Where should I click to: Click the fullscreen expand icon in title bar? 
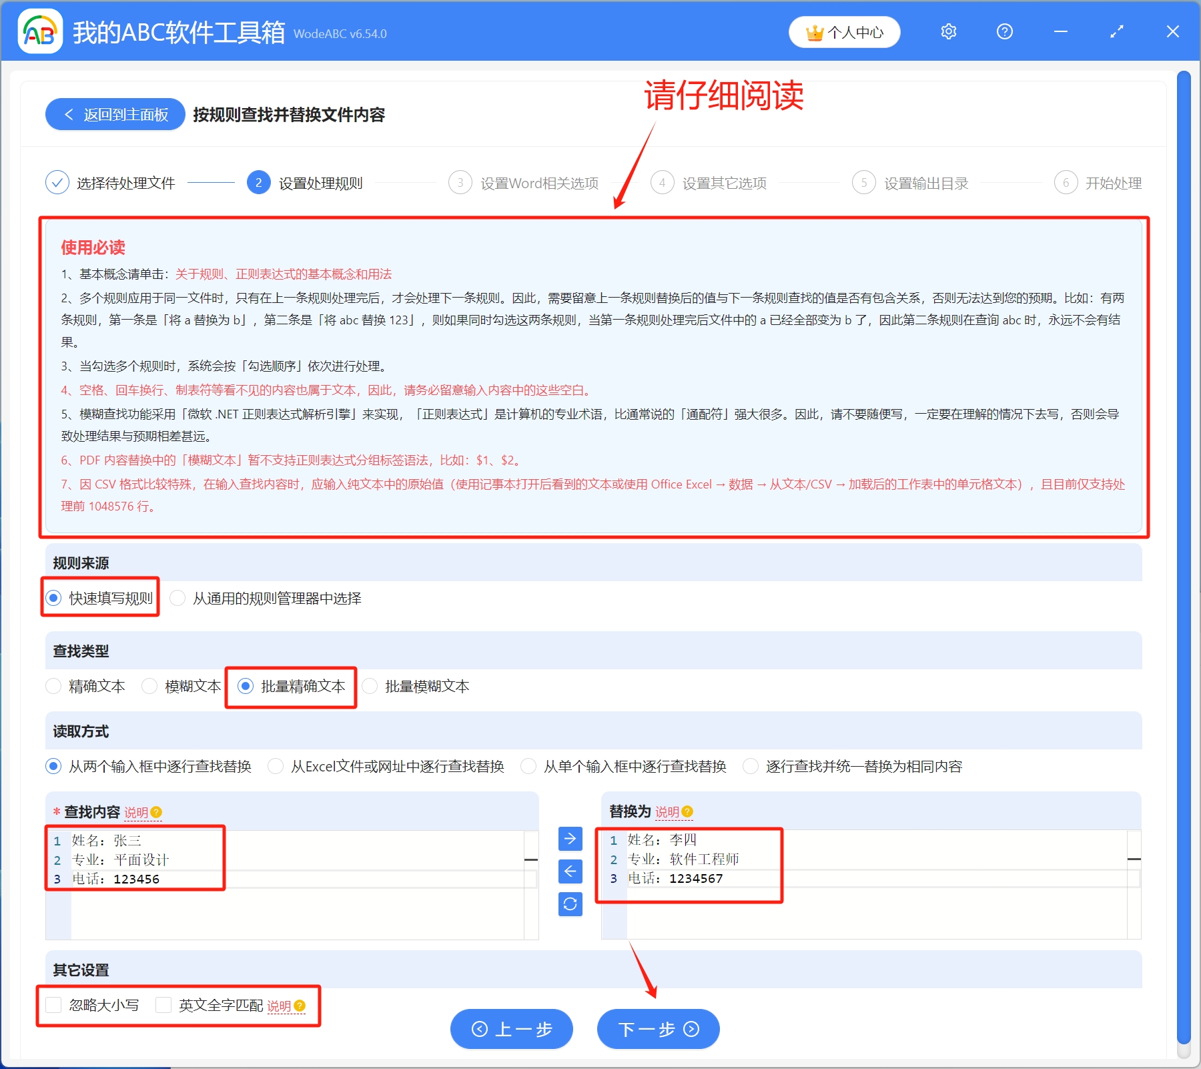[1116, 31]
